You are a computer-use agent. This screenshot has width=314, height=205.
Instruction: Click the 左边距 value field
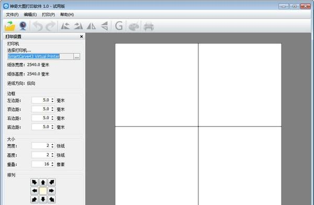tap(41, 100)
